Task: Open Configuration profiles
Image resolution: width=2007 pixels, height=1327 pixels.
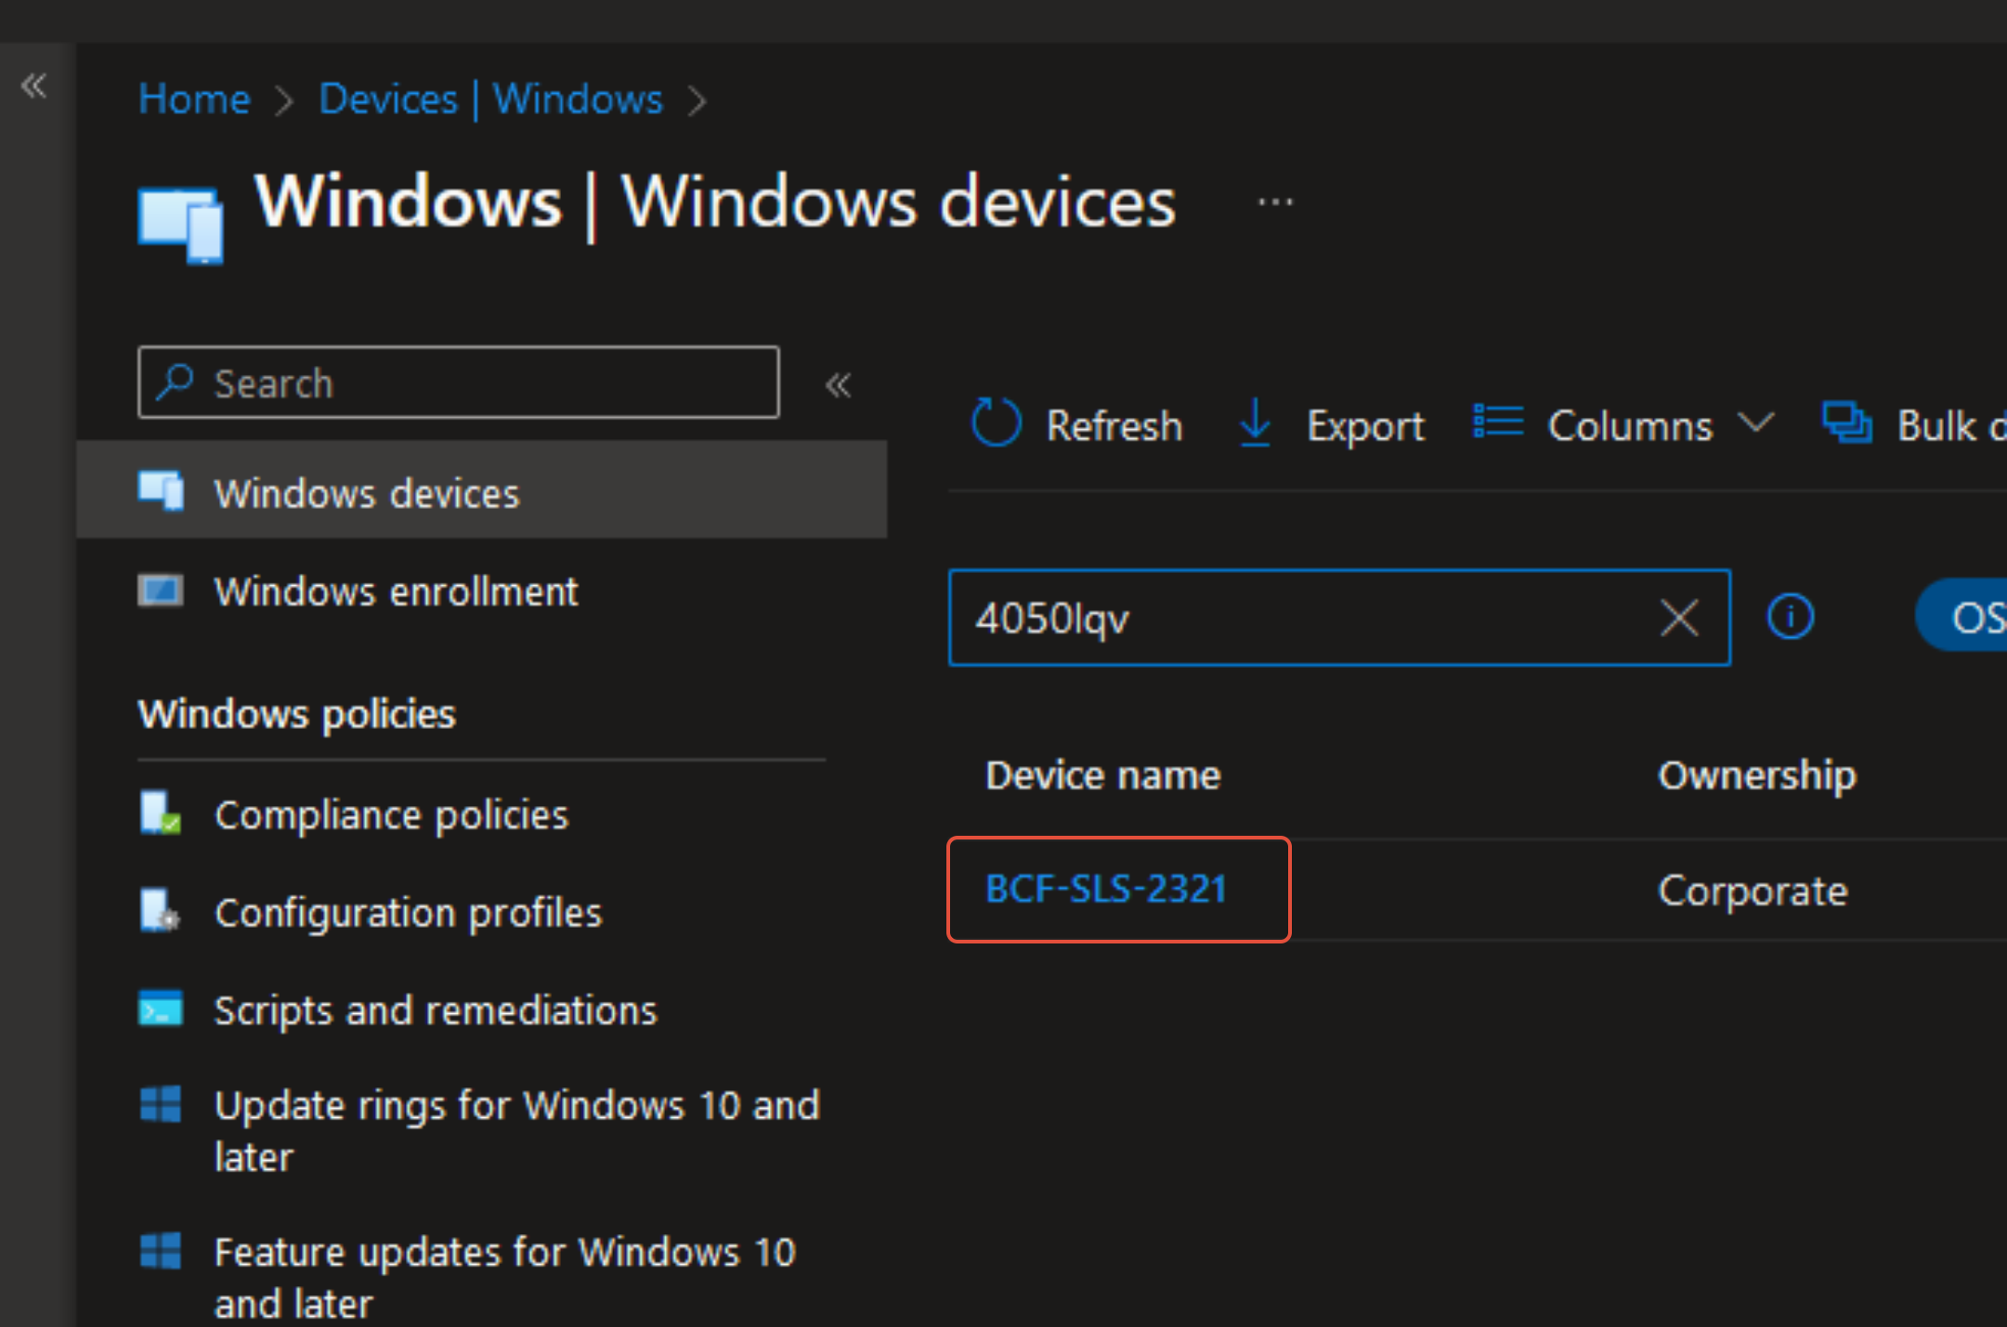Action: 408,913
